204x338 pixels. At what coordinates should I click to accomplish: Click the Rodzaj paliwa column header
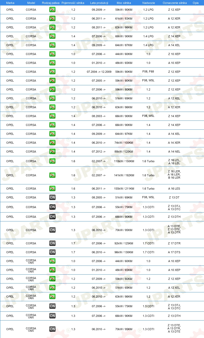tap(51, 3)
